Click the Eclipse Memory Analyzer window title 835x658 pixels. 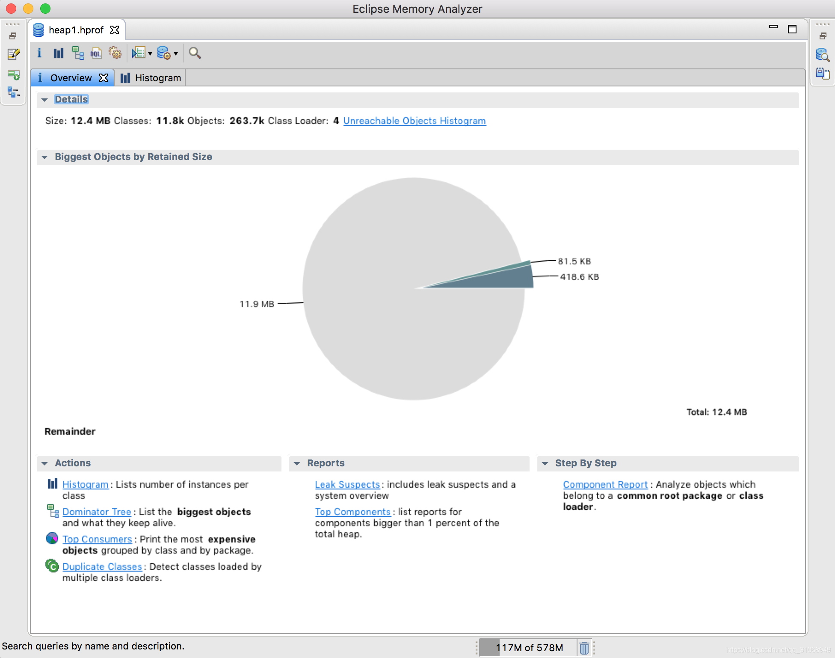[417, 9]
